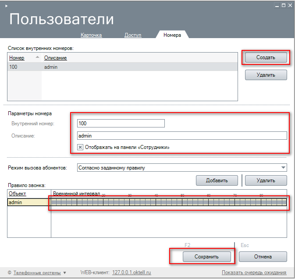The height and width of the screenshot is (279, 295).
Task: Toggle «Отображать на панели Сотрудники» checkbox
Action: [80, 148]
